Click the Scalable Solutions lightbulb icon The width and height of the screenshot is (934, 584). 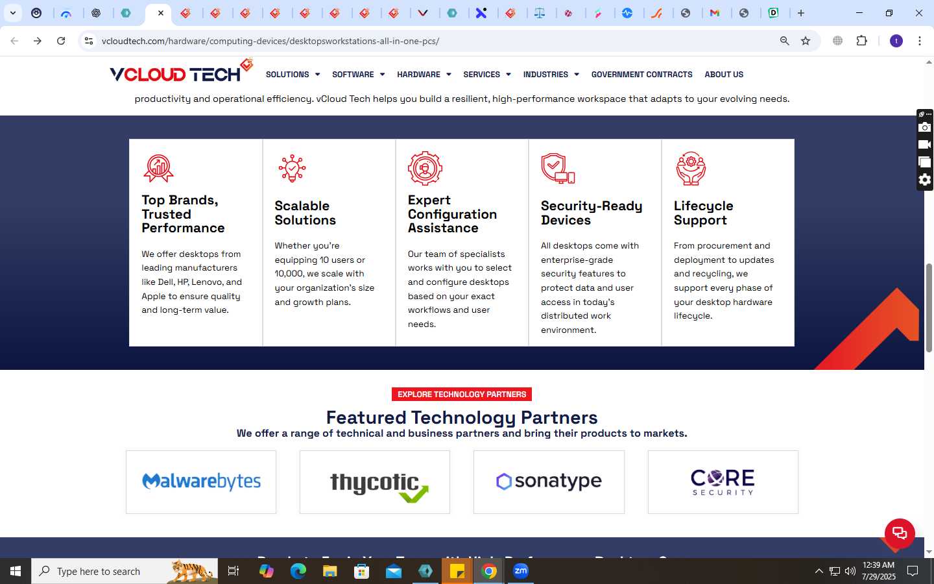(x=292, y=169)
